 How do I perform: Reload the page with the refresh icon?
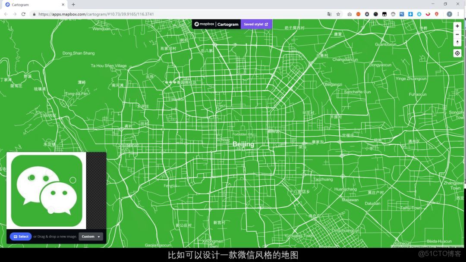23,14
